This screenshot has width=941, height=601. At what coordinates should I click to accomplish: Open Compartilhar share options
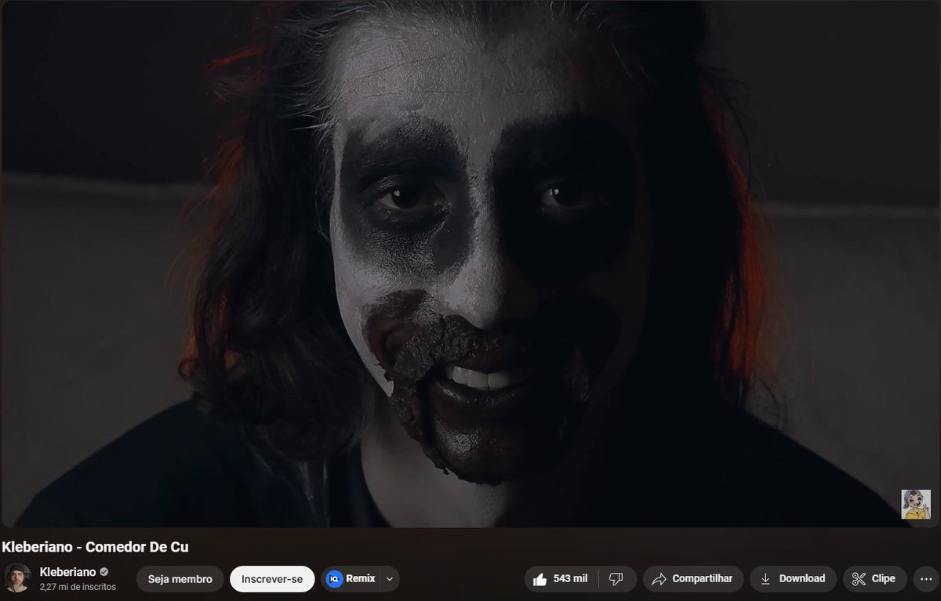point(693,579)
